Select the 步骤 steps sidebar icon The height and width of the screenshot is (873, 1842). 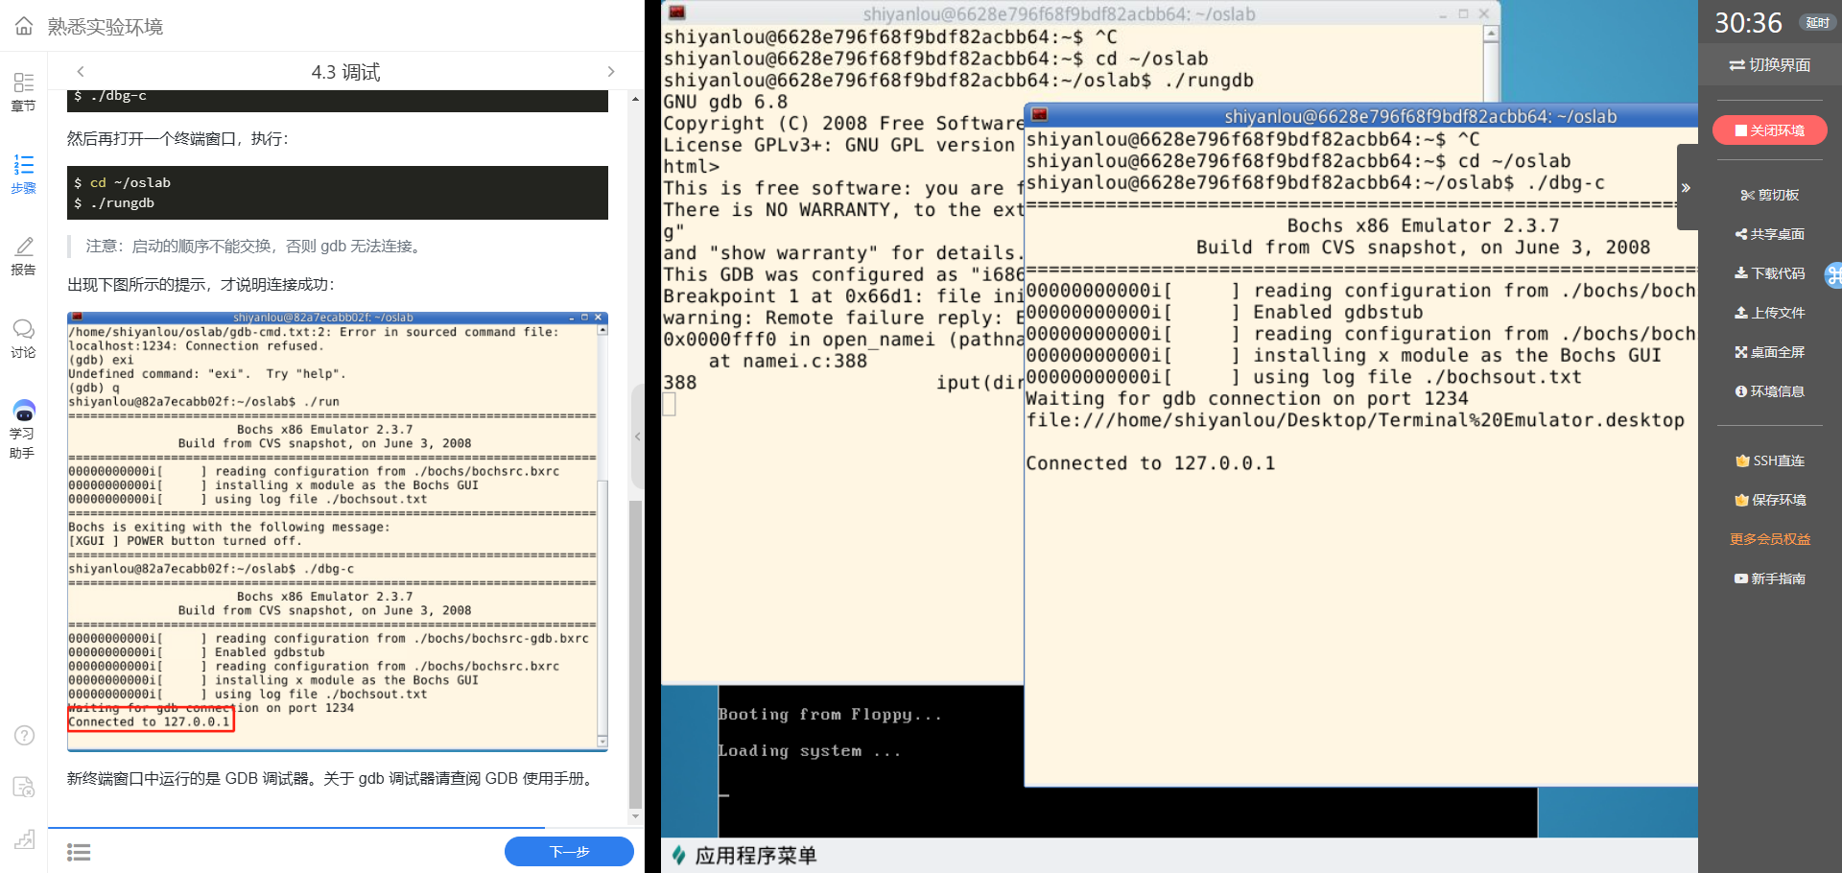pos(24,174)
